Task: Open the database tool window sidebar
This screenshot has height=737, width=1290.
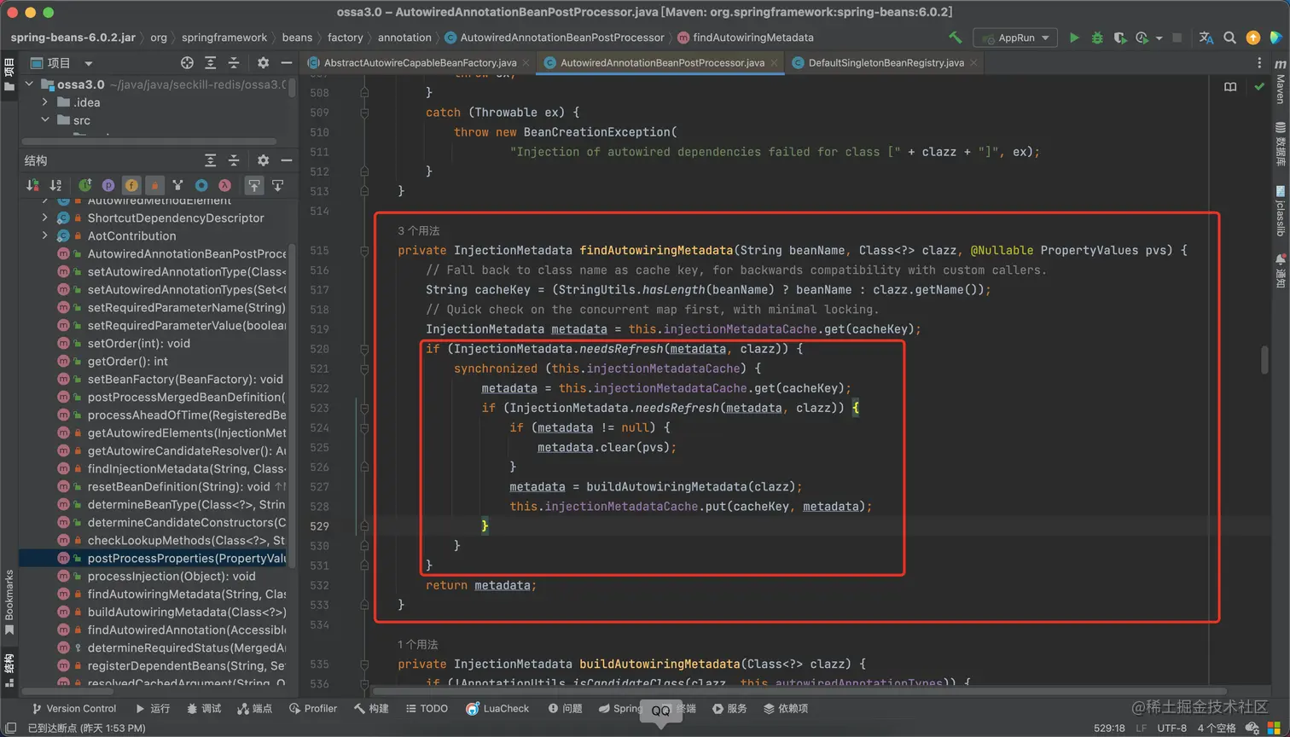Action: point(1281,145)
